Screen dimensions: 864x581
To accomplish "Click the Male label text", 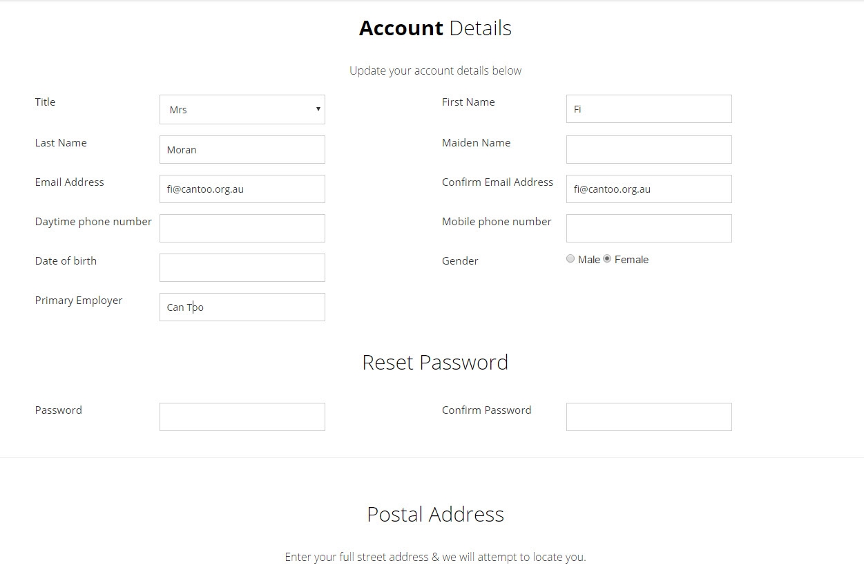I will 589,260.
